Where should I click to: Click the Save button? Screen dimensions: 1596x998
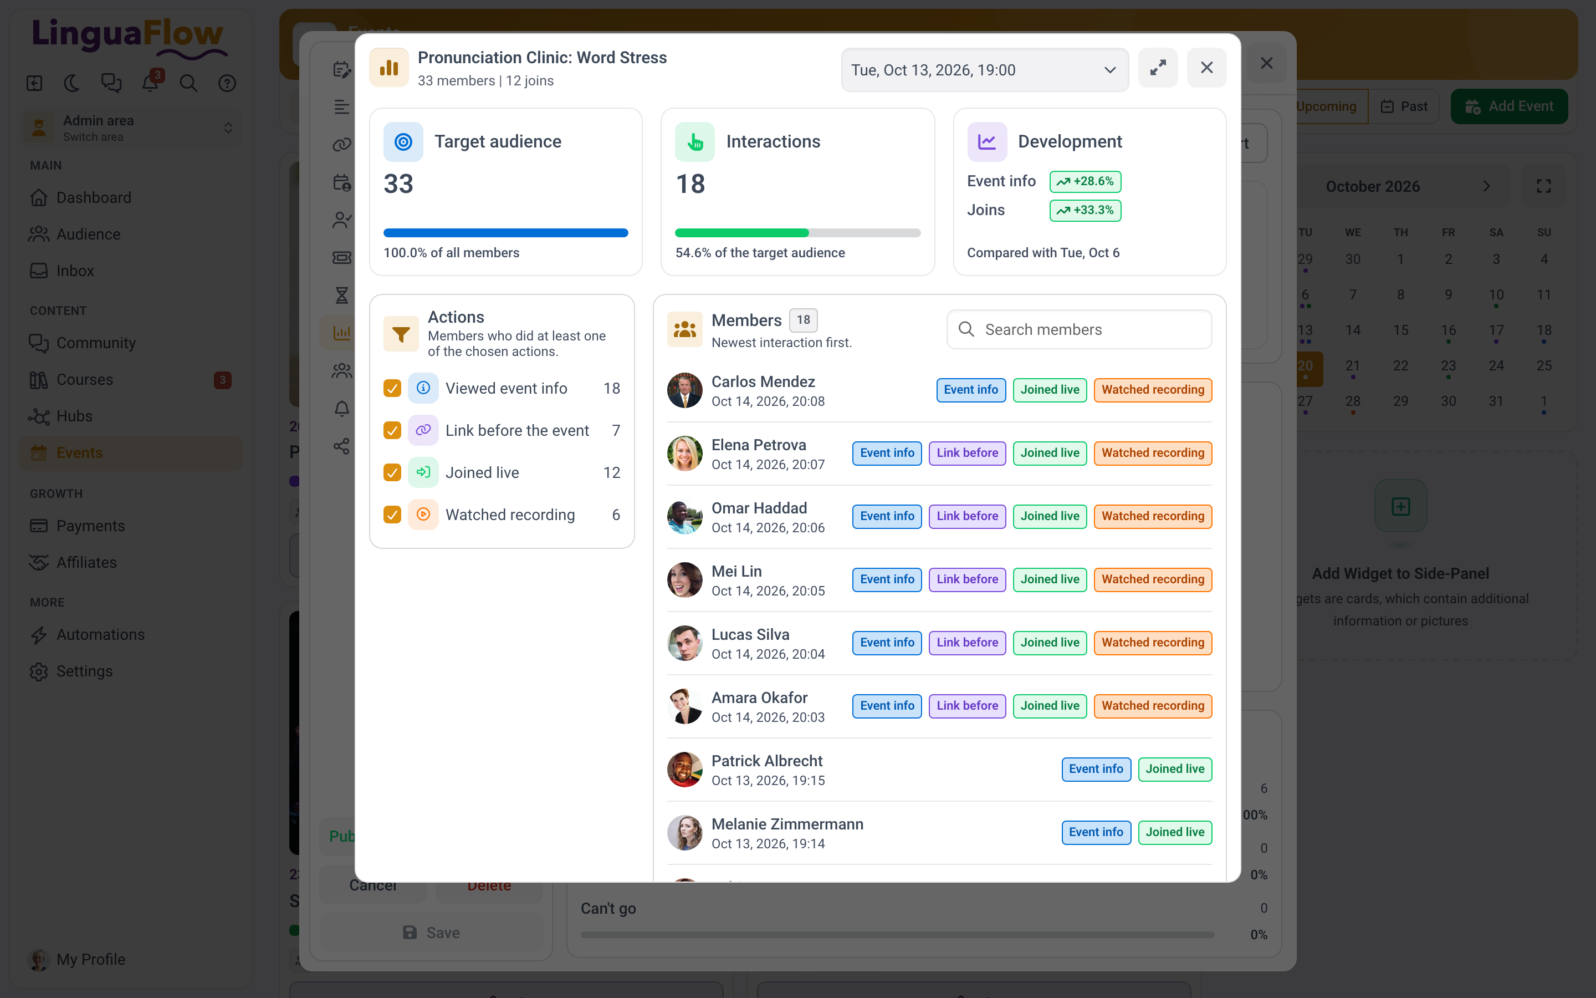tap(431, 933)
